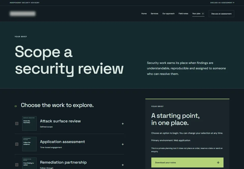Click the Defined scope label
This screenshot has width=244, height=169.
point(46,127)
